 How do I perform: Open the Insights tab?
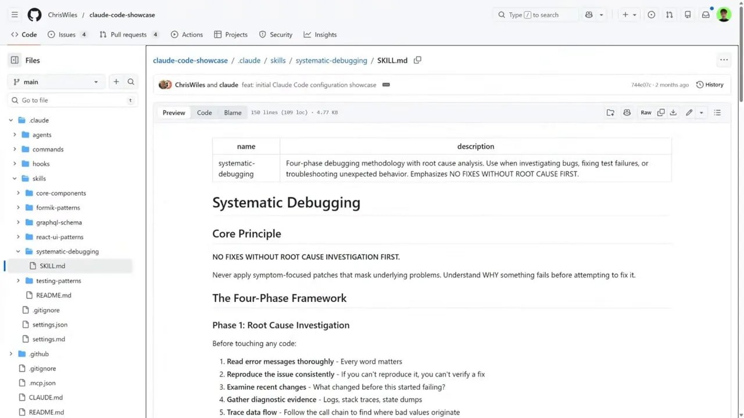[x=320, y=34]
